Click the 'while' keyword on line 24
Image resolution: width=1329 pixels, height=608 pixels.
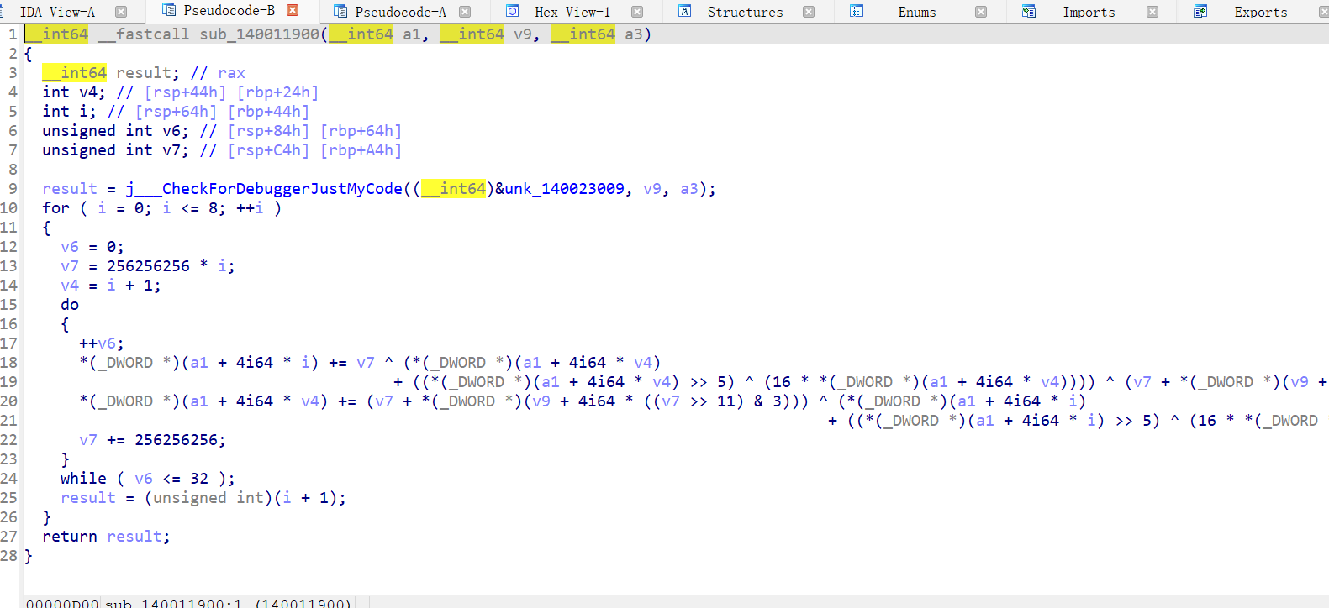click(x=83, y=478)
